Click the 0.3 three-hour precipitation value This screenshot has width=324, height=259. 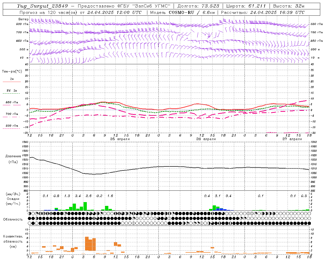304,196
